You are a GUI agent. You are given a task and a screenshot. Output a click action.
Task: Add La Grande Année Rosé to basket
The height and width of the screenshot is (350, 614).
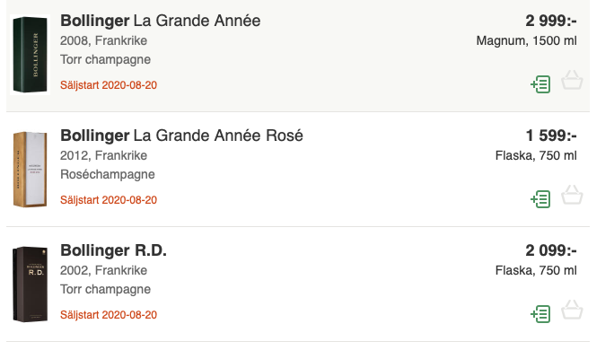coord(572,195)
